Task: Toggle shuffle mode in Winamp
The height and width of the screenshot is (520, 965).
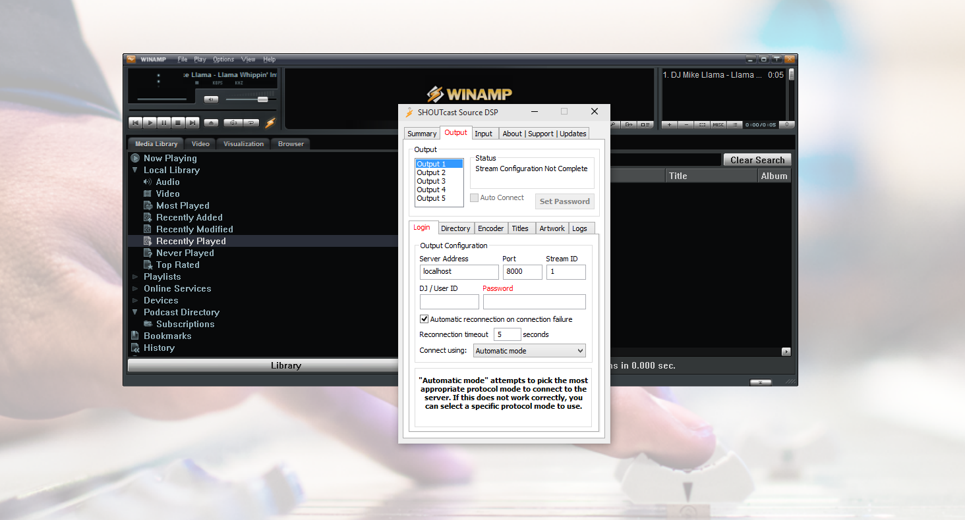Action: pyautogui.click(x=233, y=122)
